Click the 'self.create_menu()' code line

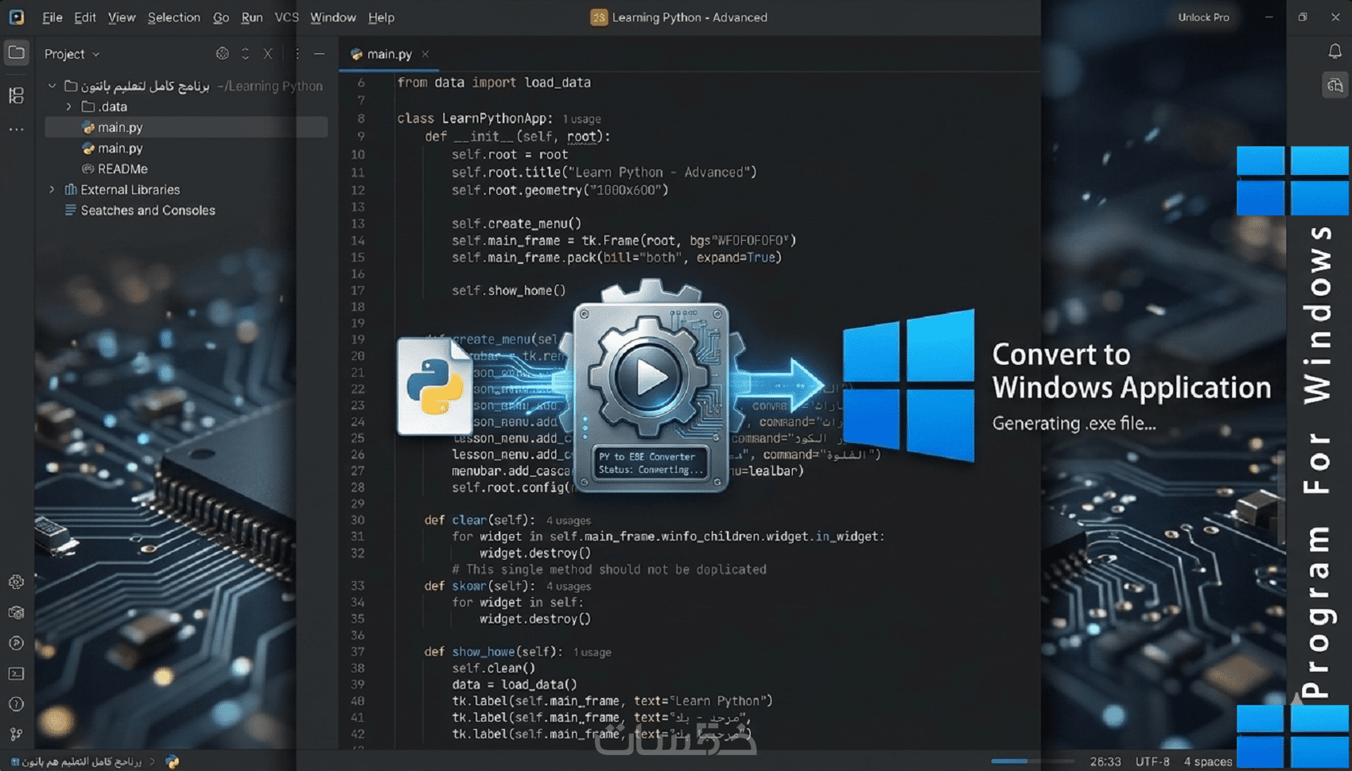pyautogui.click(x=516, y=224)
